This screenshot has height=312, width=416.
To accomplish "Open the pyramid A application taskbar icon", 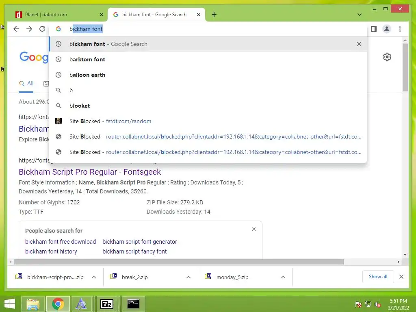I will 81,304.
